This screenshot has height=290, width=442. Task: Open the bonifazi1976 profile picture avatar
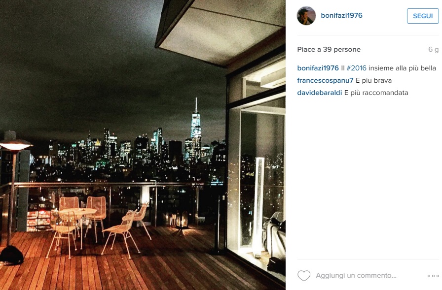[306, 16]
